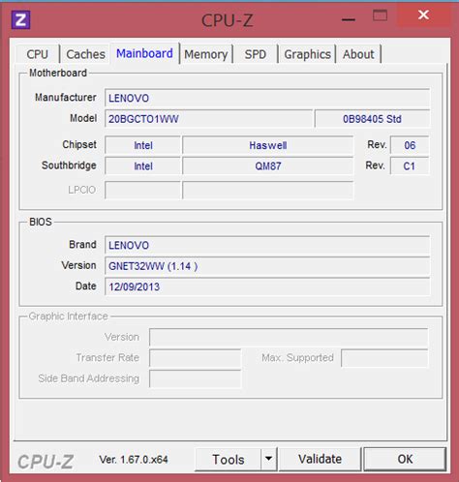Show the Graphics tab

[307, 54]
